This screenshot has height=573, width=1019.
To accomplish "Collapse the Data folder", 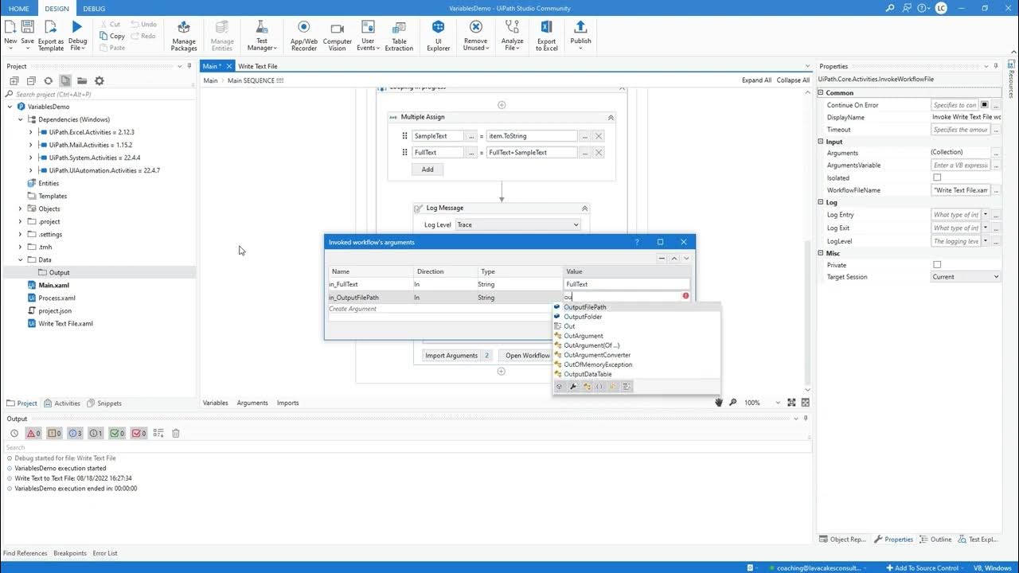I will pos(21,259).
